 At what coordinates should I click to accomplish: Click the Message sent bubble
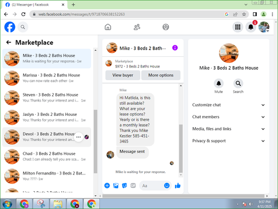pyautogui.click(x=132, y=152)
